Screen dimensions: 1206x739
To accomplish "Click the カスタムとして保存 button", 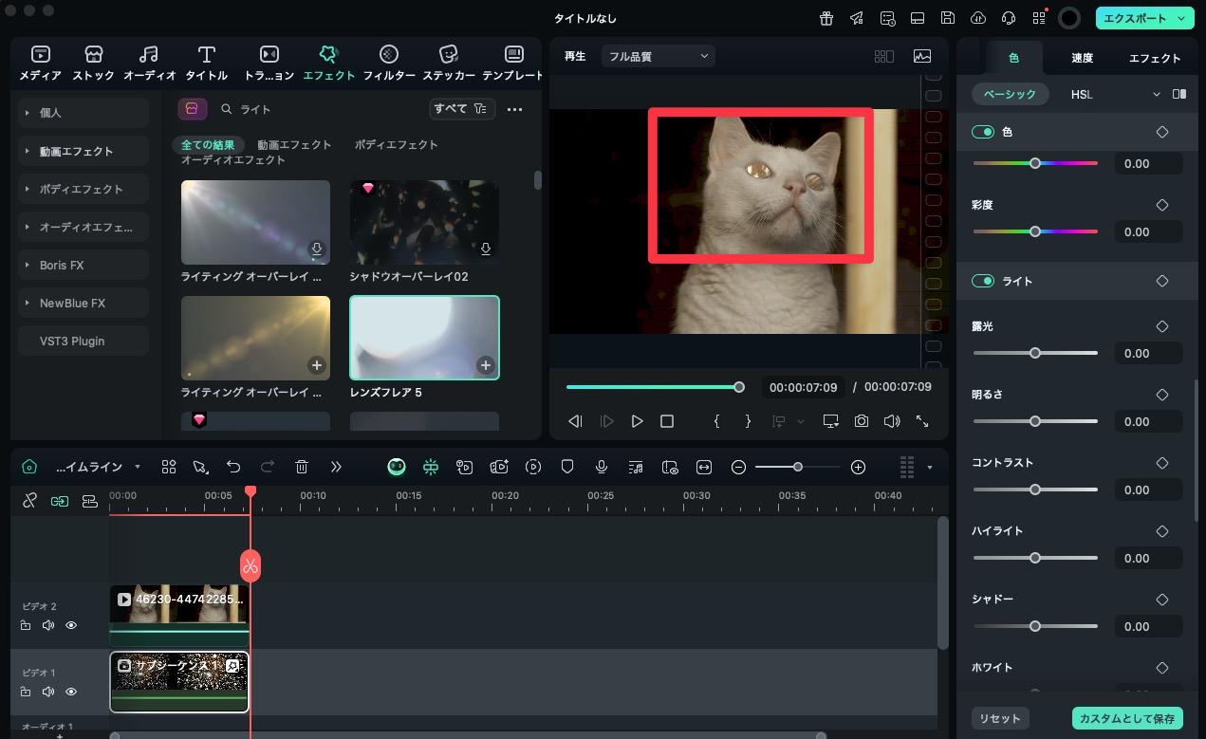I will coord(1127,718).
